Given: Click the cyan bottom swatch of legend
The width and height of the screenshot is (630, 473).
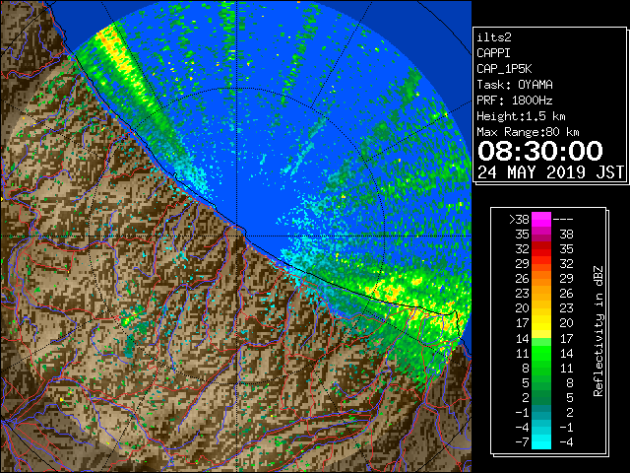Looking at the screenshot, I should click(x=541, y=441).
